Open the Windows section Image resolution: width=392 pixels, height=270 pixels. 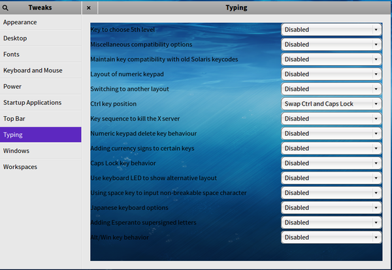point(41,151)
